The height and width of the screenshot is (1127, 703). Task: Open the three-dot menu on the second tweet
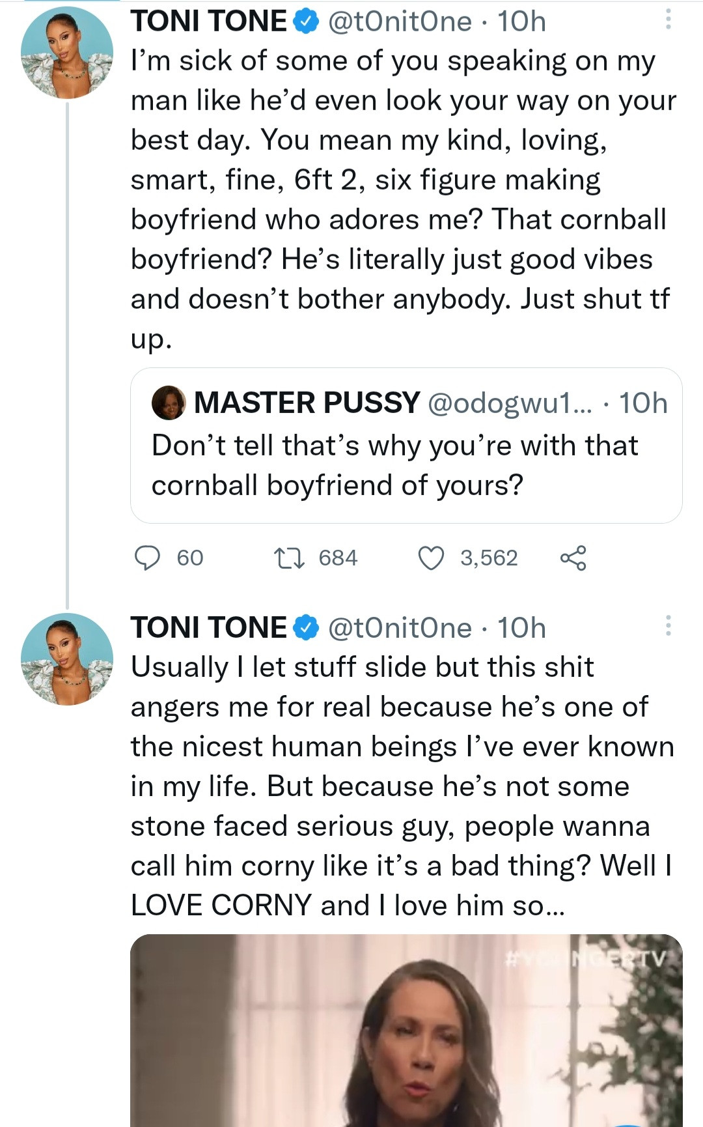click(x=668, y=625)
